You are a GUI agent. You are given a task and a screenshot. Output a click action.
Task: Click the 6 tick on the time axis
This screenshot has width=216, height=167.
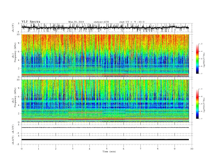point(124,149)
